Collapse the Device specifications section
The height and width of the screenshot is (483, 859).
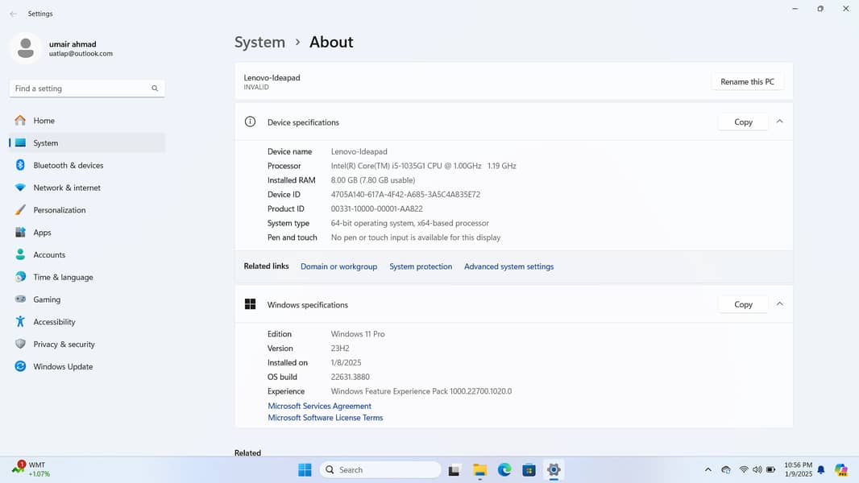[779, 122]
